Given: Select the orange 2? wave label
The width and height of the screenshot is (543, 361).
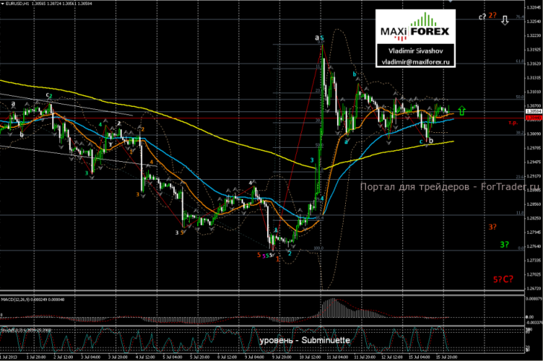Looking at the screenshot, I should (492, 16).
